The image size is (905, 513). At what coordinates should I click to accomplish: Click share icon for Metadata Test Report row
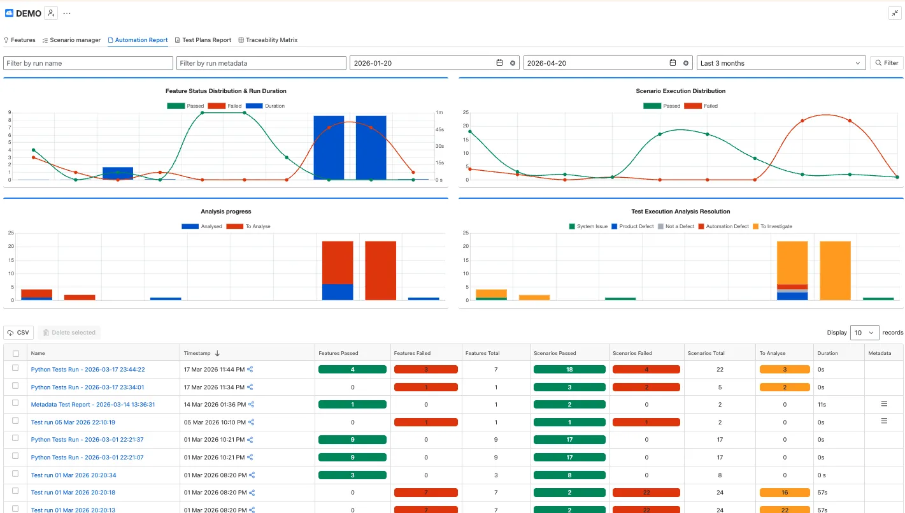coord(251,404)
